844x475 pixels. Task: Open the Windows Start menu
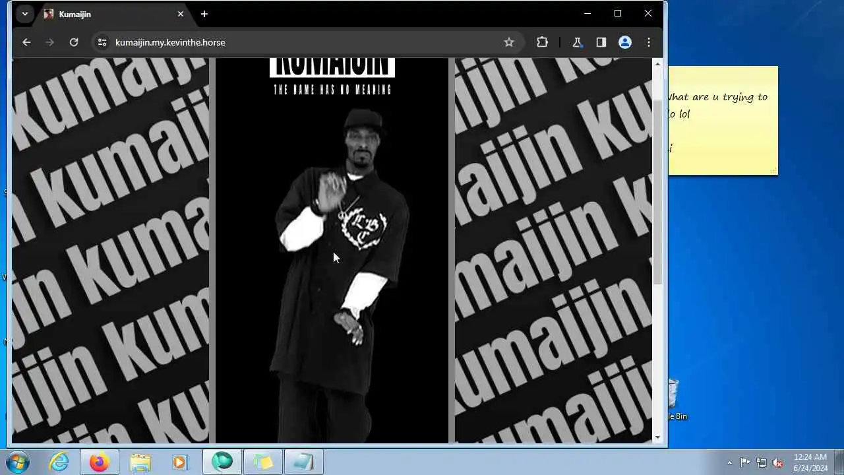click(18, 462)
